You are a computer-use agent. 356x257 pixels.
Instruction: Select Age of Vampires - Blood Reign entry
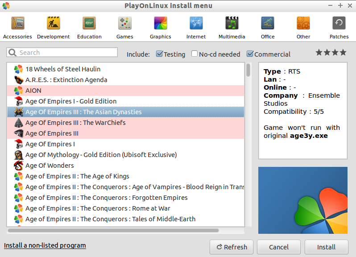point(125,187)
